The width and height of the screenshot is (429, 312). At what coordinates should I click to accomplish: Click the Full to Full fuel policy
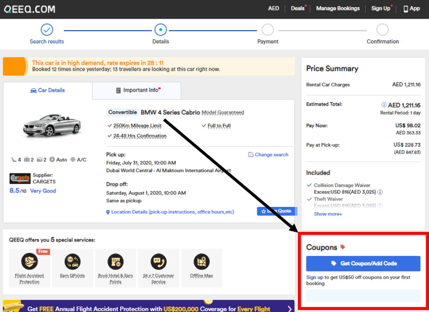click(219, 126)
